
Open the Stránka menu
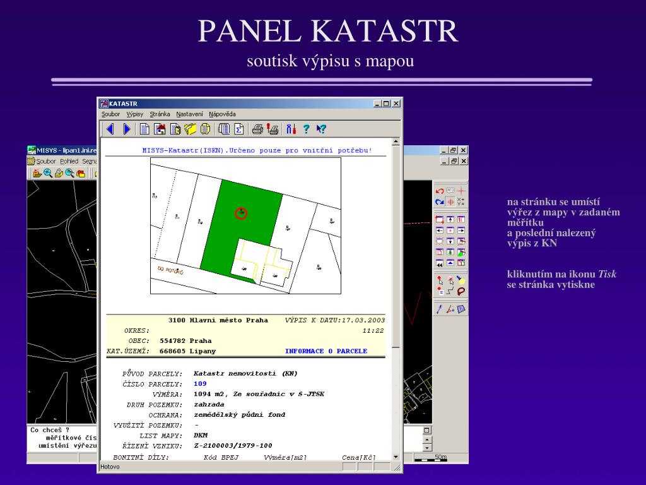click(x=160, y=114)
